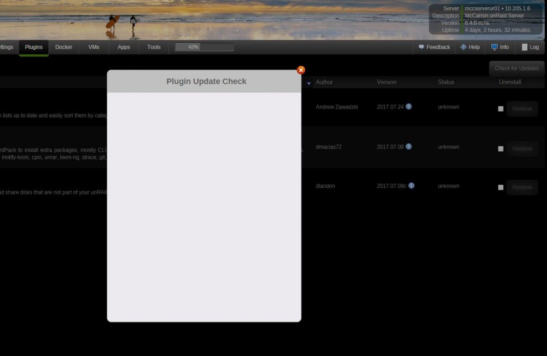This screenshot has height=356, width=547.
Task: Sort plugins via the arrow before Author
Action: click(x=309, y=83)
